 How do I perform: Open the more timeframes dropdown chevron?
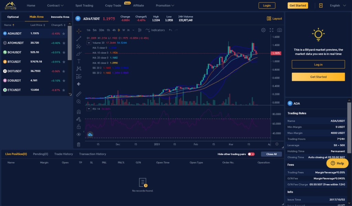click(133, 30)
